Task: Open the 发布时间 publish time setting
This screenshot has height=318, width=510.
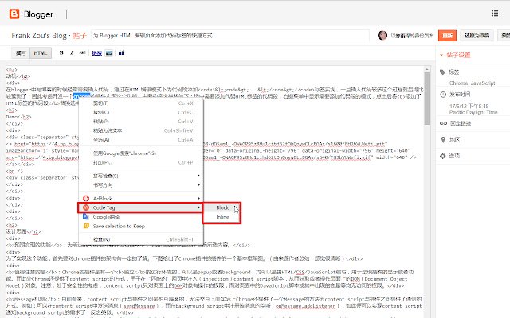Action: 460,95
